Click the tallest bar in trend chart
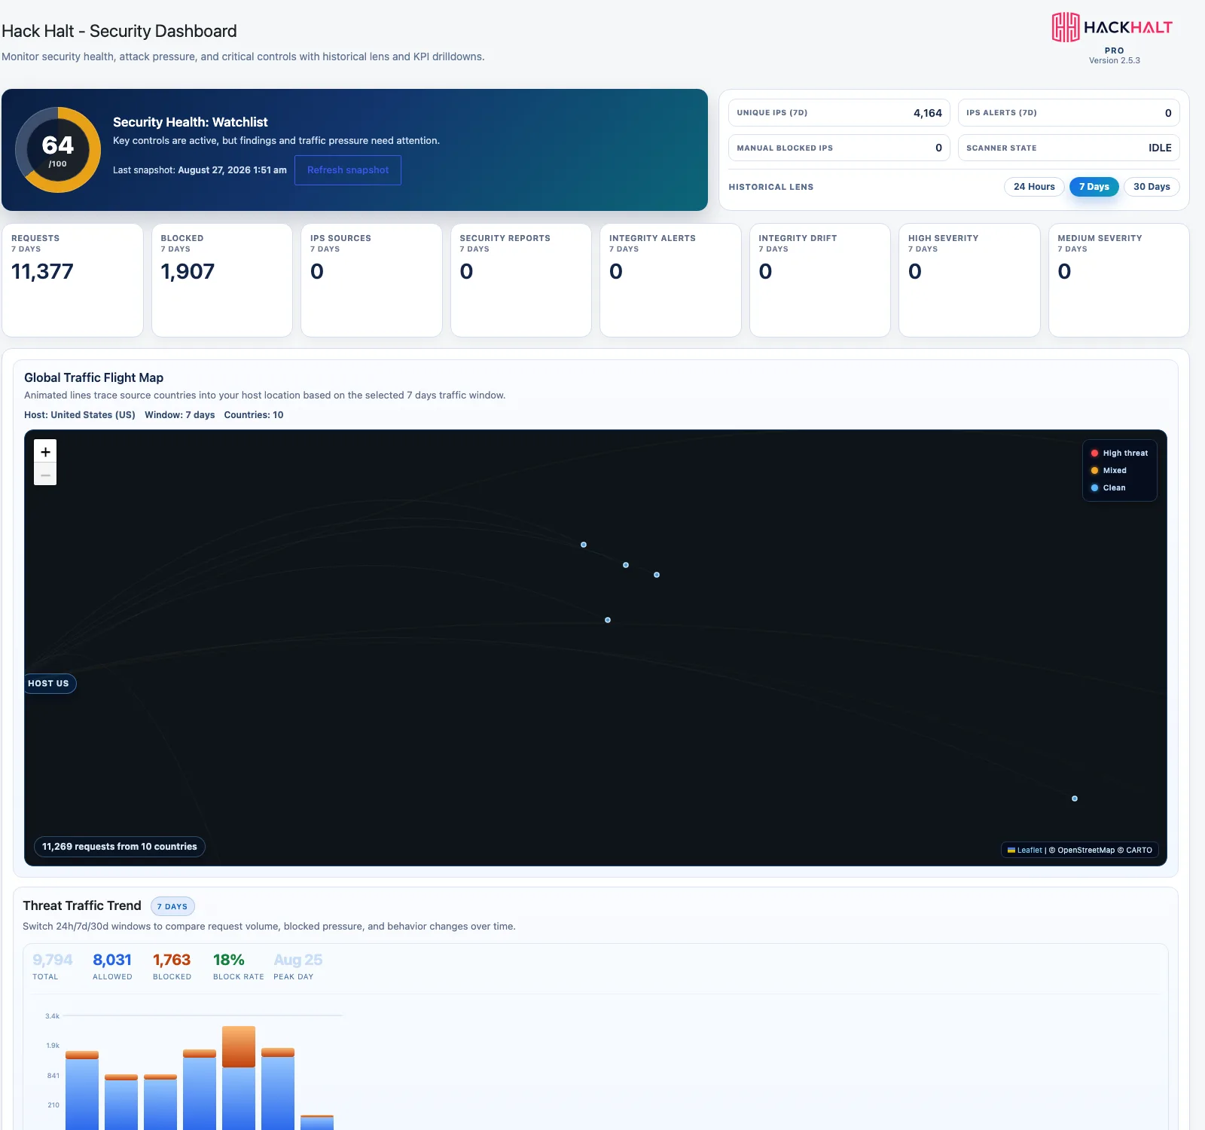 coord(239,1077)
